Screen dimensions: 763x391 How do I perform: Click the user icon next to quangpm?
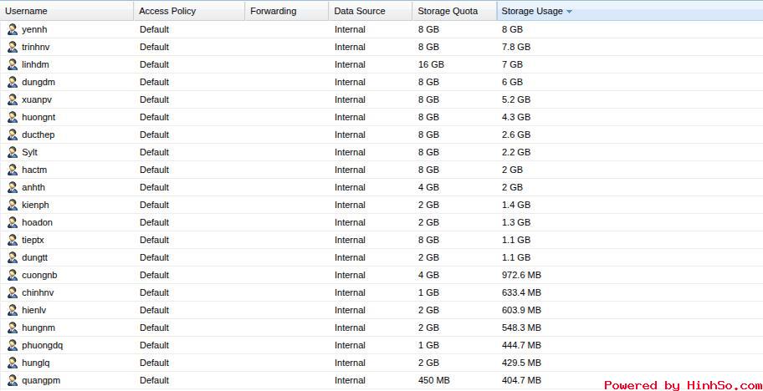tap(13, 380)
